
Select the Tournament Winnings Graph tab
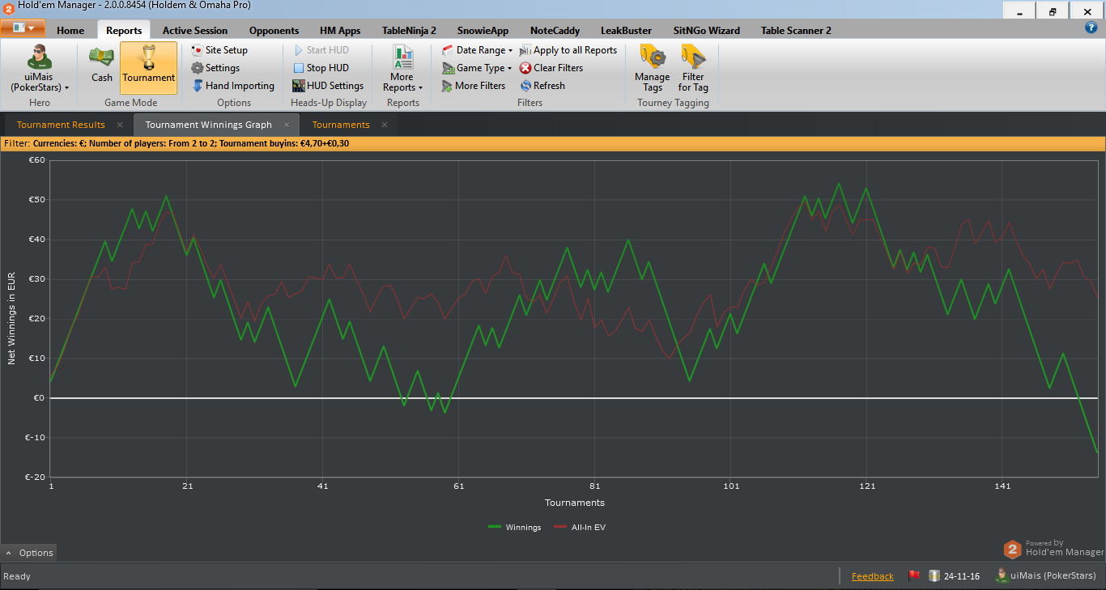click(209, 125)
